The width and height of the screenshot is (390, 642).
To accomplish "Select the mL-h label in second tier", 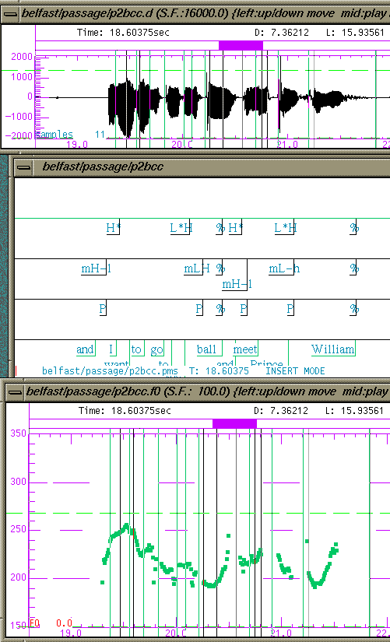I will [284, 268].
